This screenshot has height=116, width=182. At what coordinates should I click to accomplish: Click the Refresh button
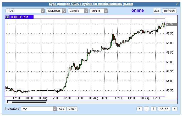click(169, 11)
